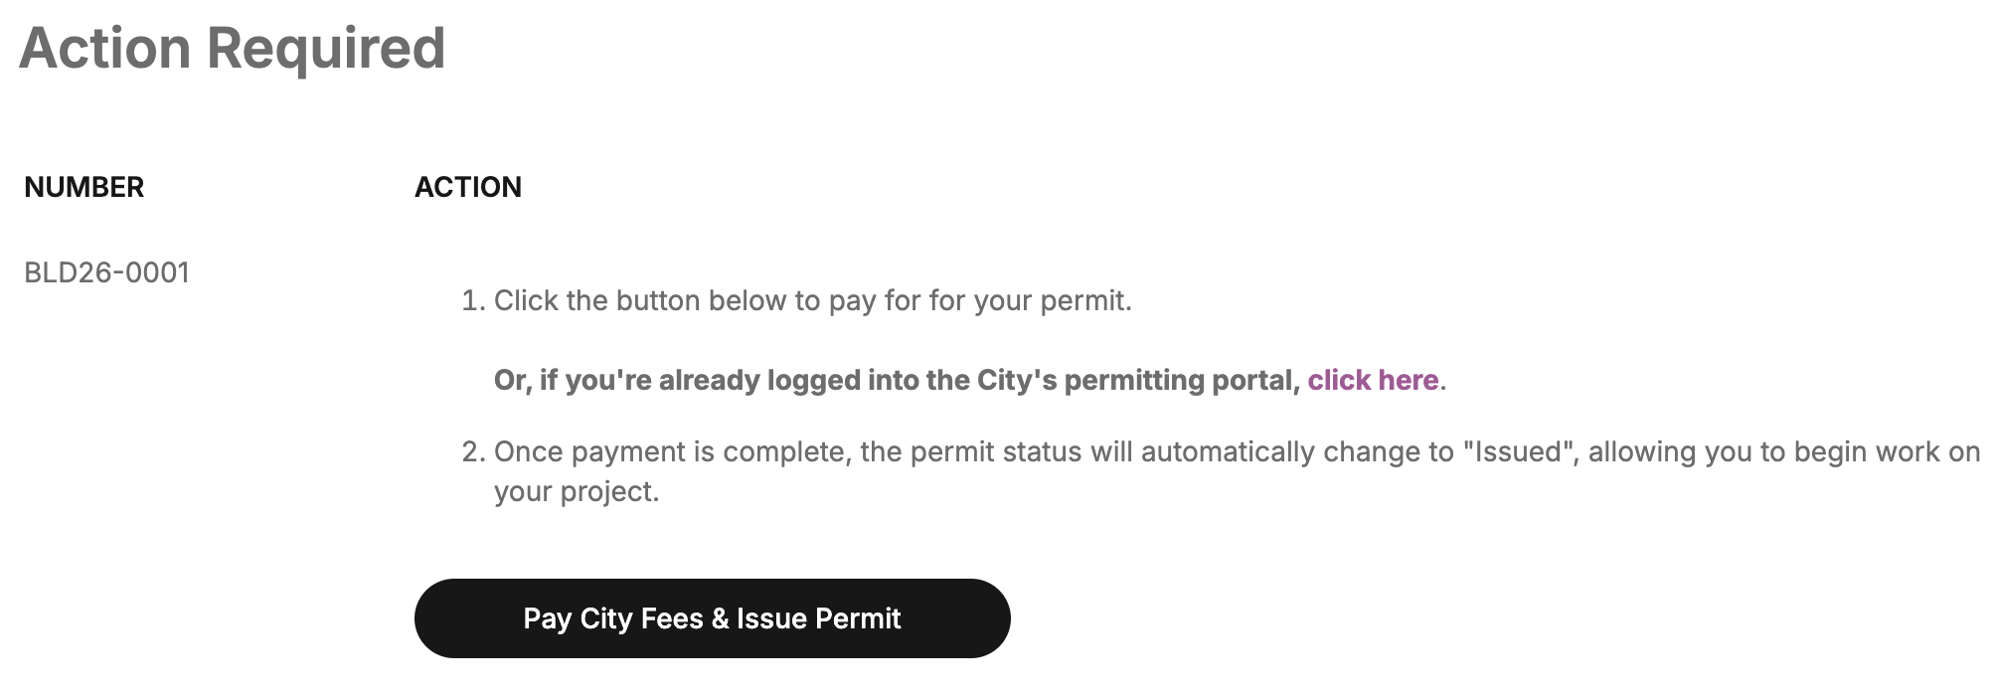The width and height of the screenshot is (1992, 696).
Task: Click the numbered list item 1
Action: pyautogui.click(x=475, y=299)
